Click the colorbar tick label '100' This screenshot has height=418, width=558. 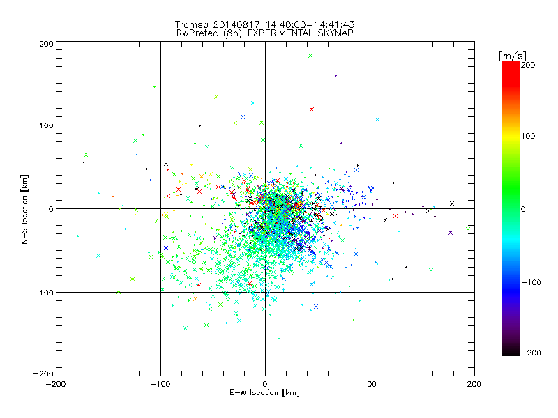(528, 136)
